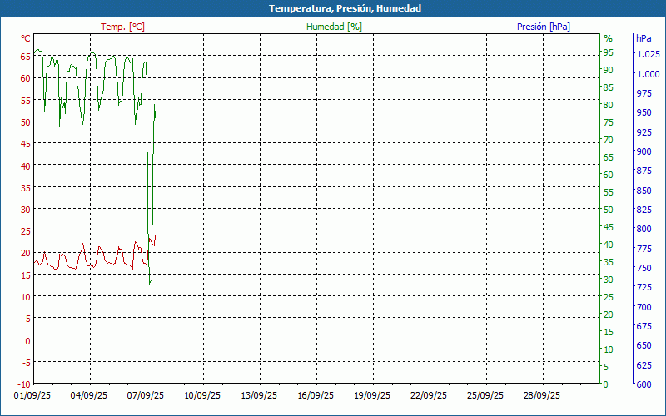Click the 1.025 pressure axis value
The image size is (666, 416).
pyautogui.click(x=649, y=54)
